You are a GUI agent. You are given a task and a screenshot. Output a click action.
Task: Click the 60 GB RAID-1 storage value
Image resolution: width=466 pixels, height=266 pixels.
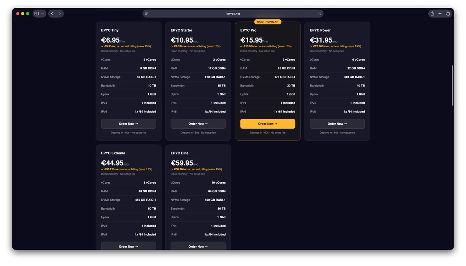[146, 77]
